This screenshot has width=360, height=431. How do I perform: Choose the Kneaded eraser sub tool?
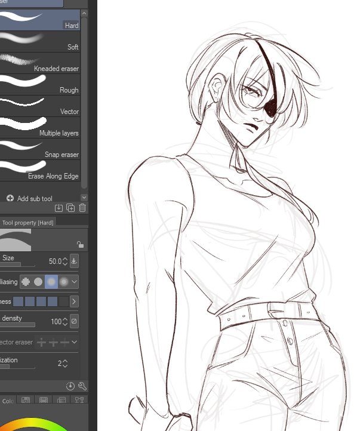(40, 63)
